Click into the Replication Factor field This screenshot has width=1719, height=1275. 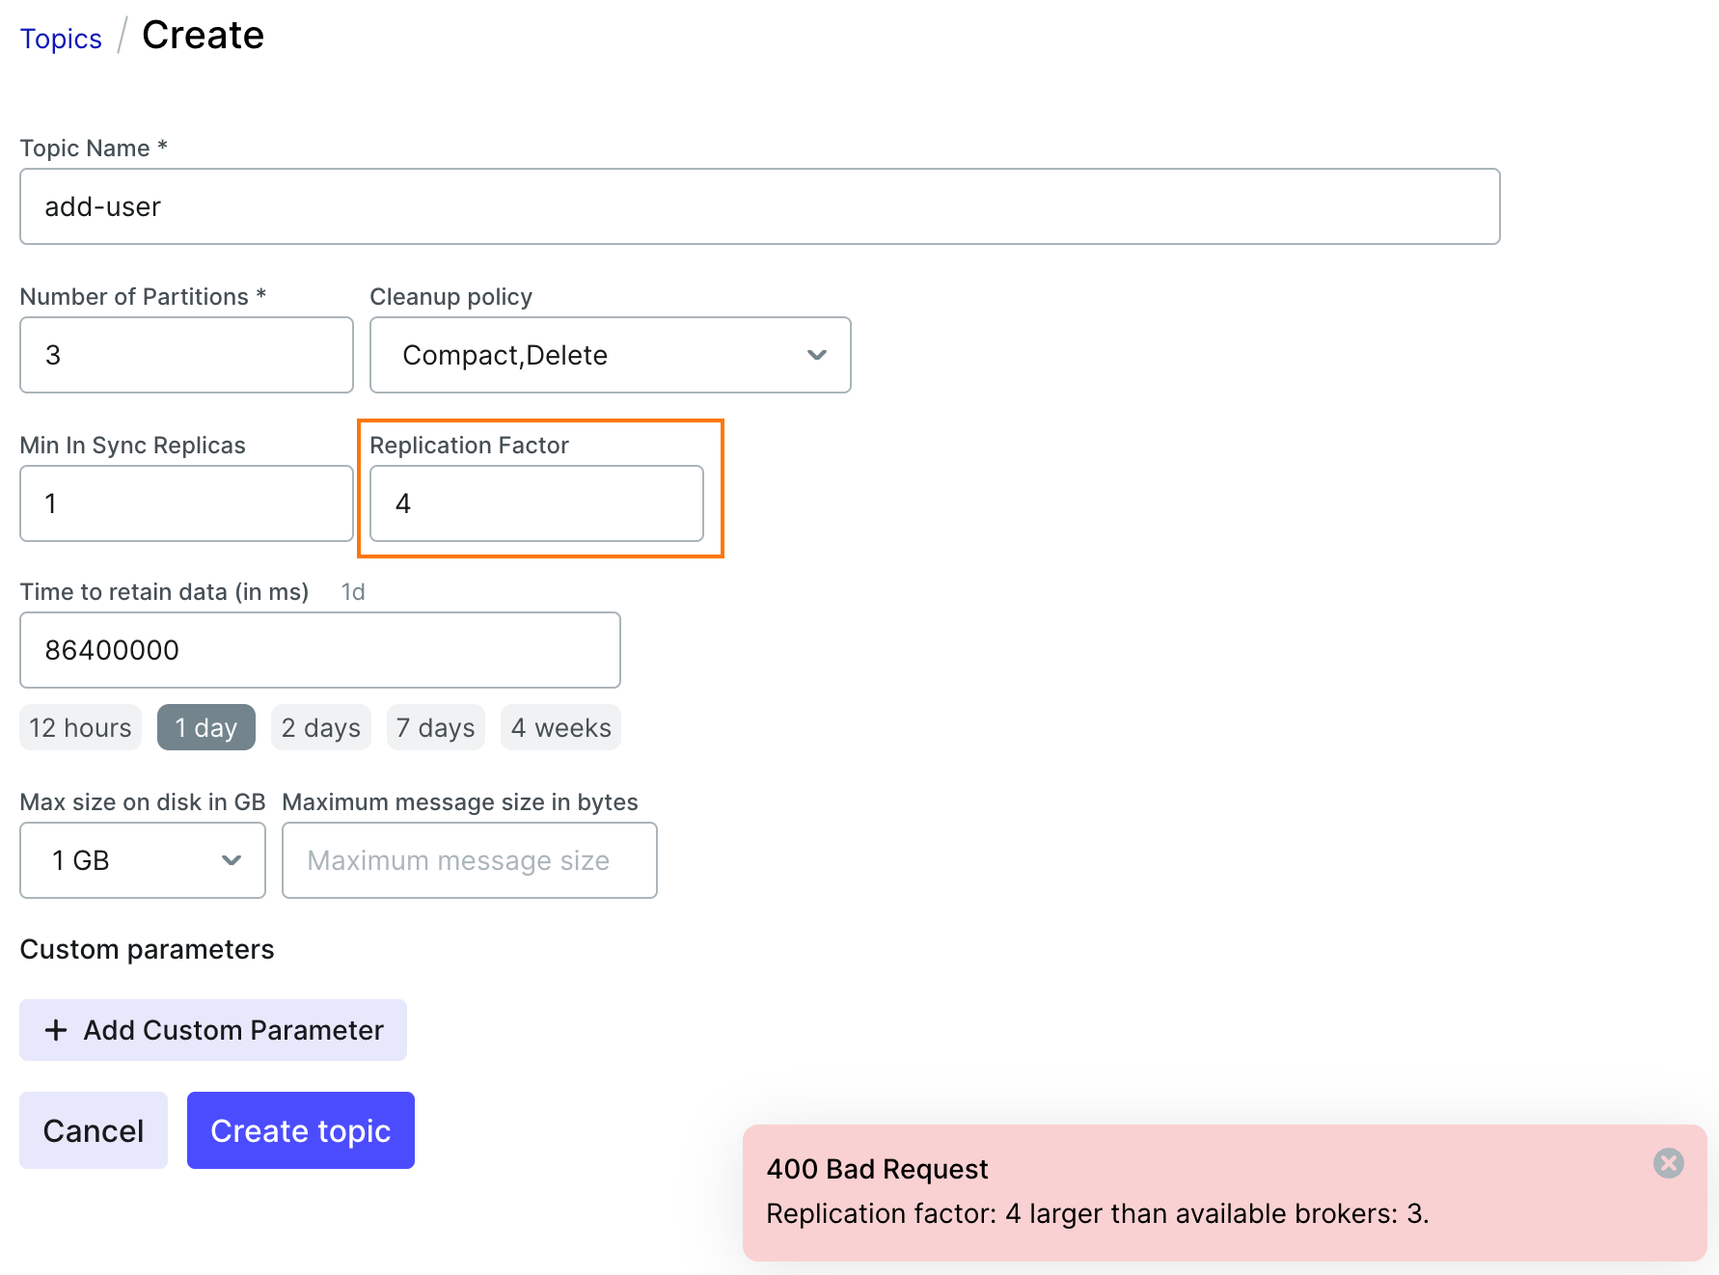tap(536, 503)
